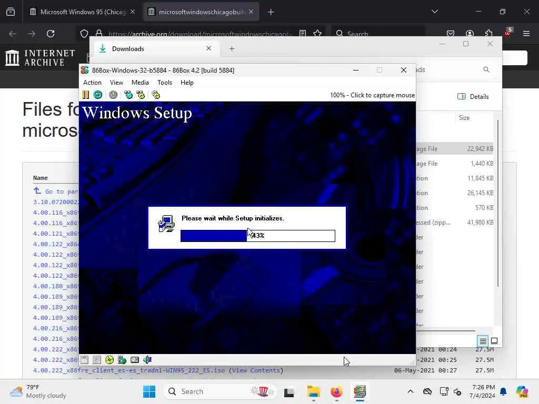This screenshot has width=539, height=404.
Task: Click Explorer vertical scrollbar
Action: coord(498,204)
